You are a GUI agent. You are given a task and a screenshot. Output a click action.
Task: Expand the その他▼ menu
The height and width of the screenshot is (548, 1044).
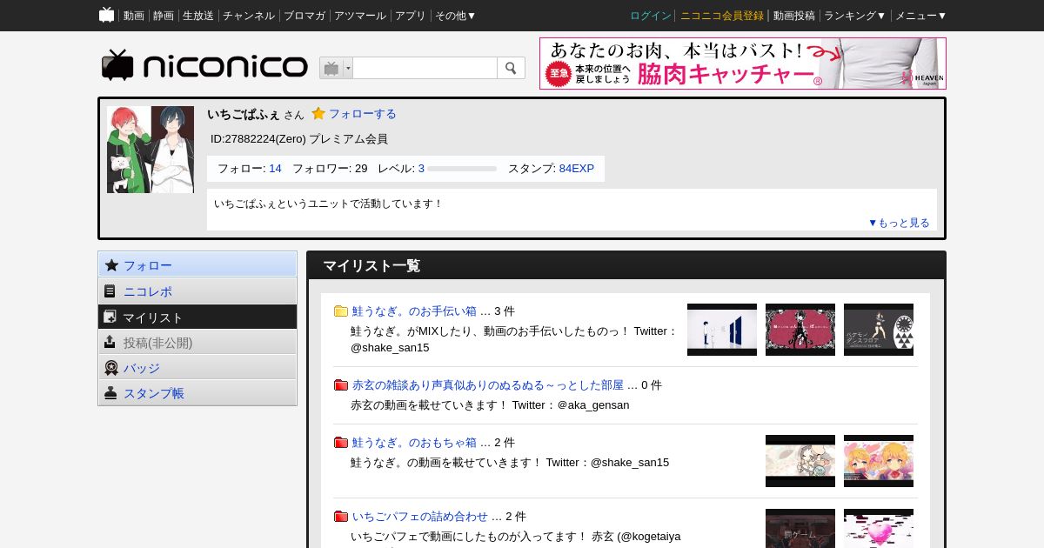click(456, 16)
